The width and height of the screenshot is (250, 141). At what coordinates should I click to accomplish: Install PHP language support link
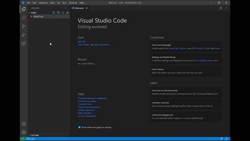(x=194, y=48)
